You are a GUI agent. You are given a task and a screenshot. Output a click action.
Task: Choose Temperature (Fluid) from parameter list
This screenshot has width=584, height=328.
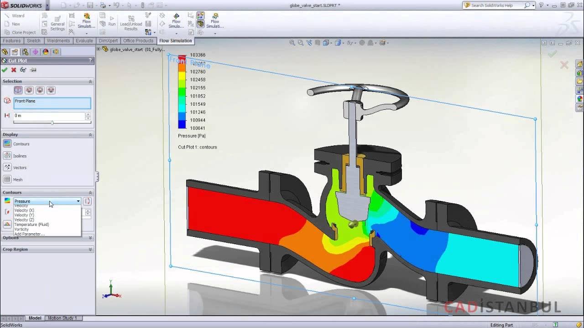31,225
